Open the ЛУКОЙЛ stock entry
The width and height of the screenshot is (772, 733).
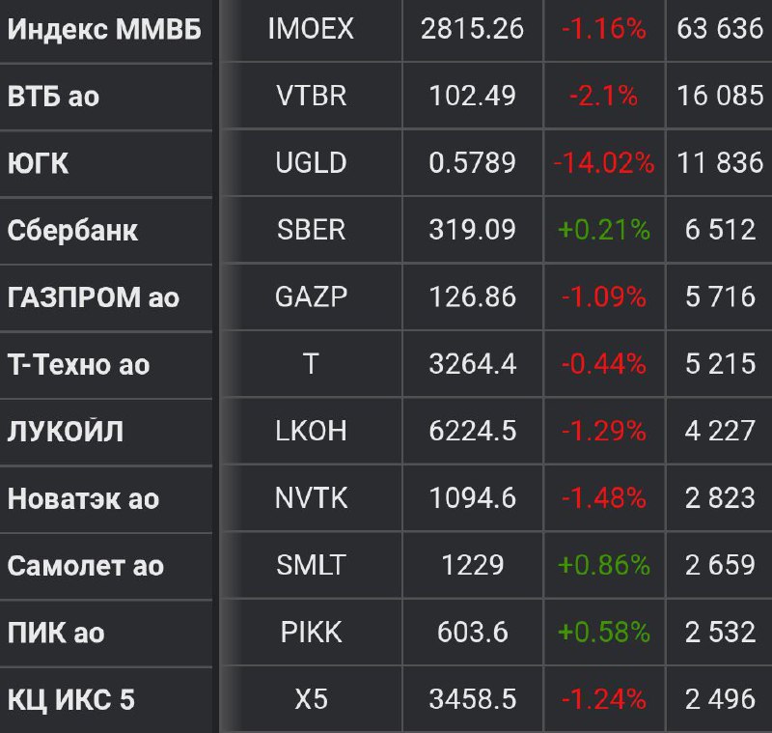tap(66, 432)
